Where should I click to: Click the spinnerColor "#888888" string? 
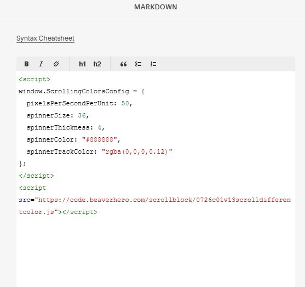[x=100, y=139]
